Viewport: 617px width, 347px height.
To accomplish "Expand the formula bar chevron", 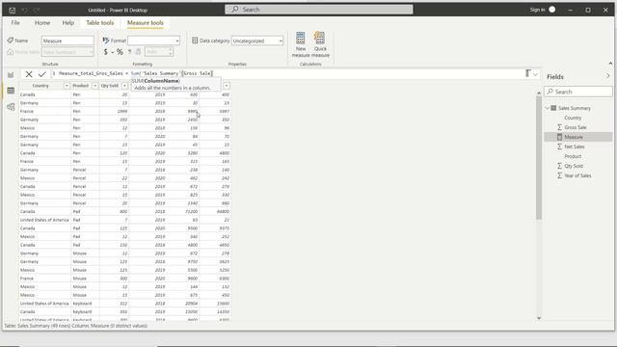I will click(x=535, y=74).
